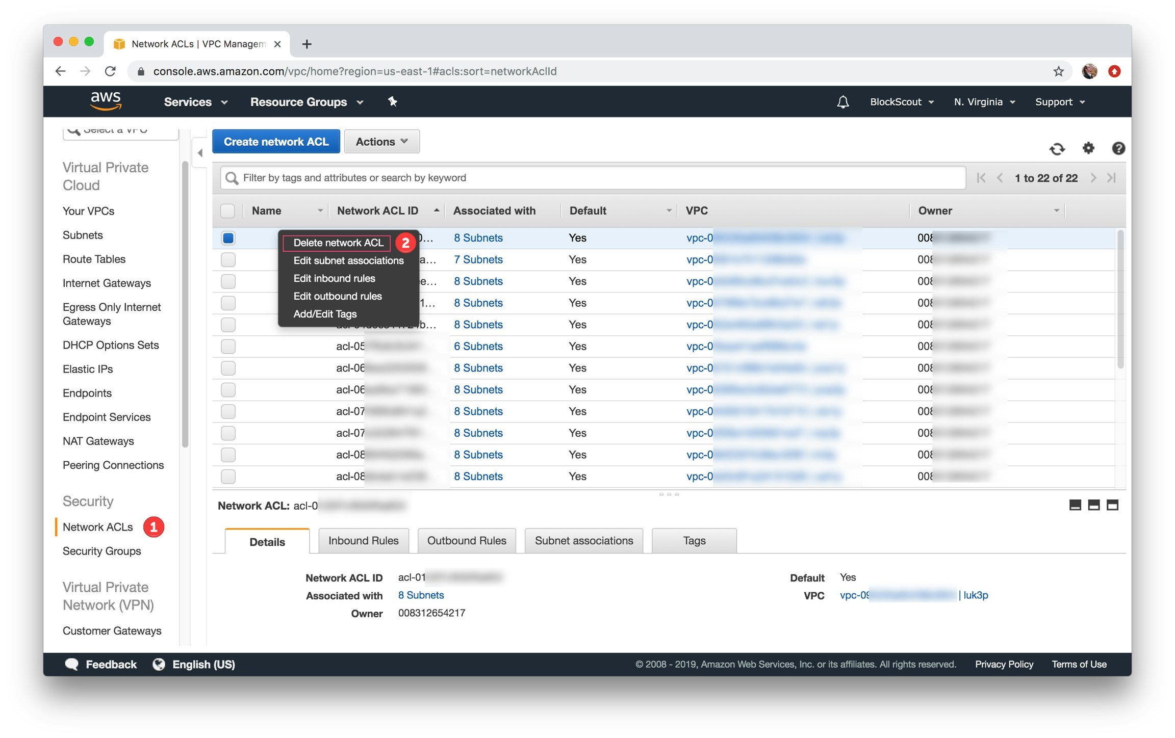Open the Actions dropdown button
Image resolution: width=1175 pixels, height=738 pixels.
click(x=381, y=142)
